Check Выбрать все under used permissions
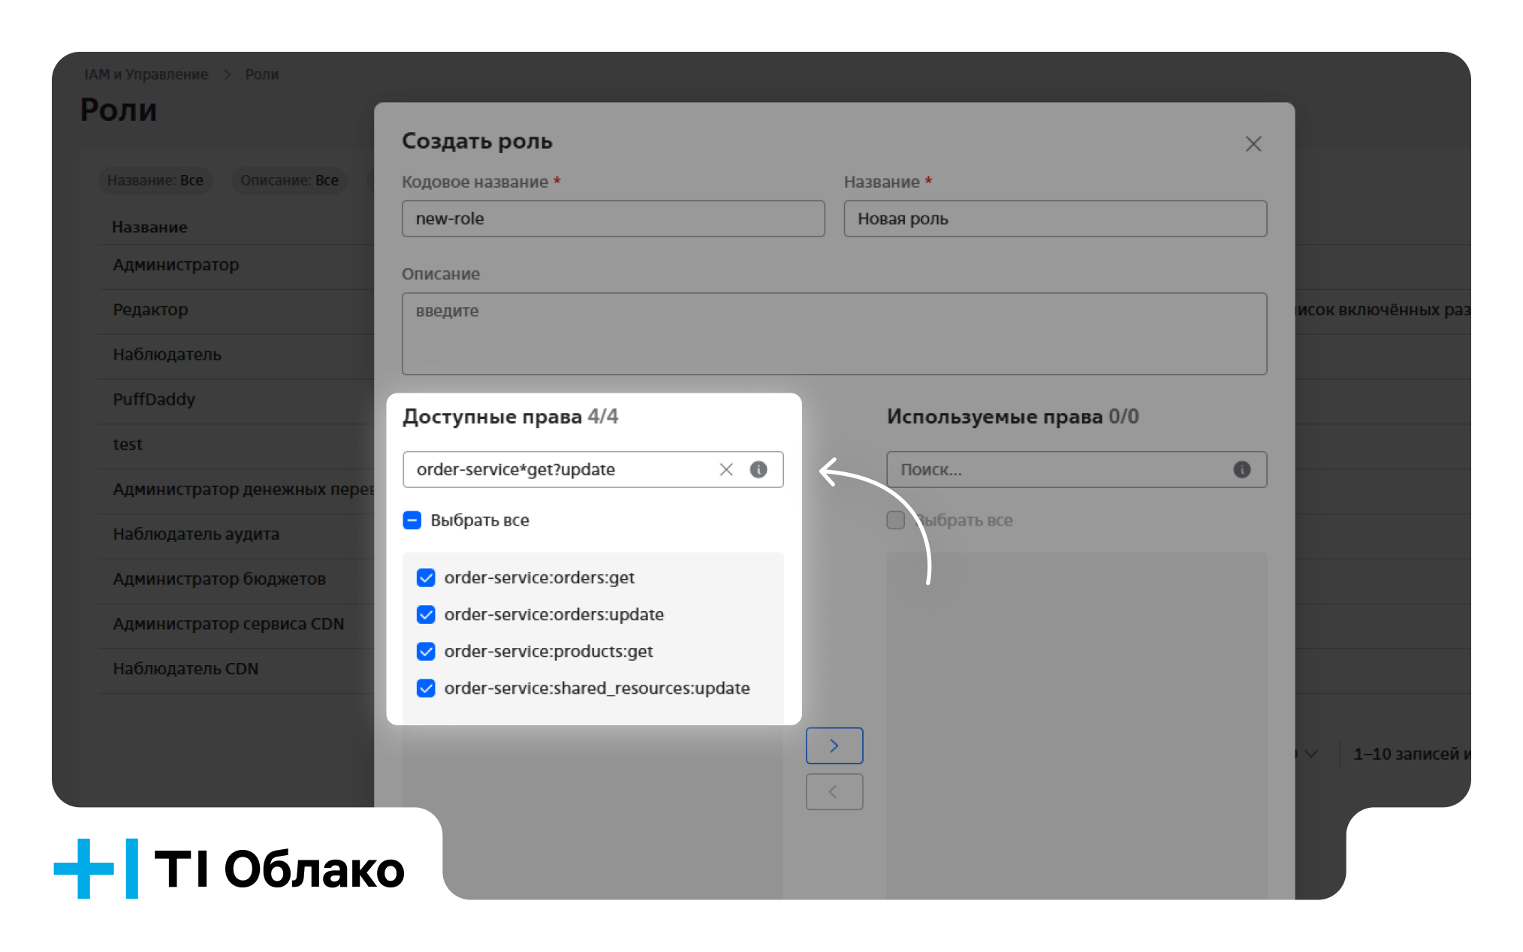The width and height of the screenshot is (1523, 952). (895, 520)
